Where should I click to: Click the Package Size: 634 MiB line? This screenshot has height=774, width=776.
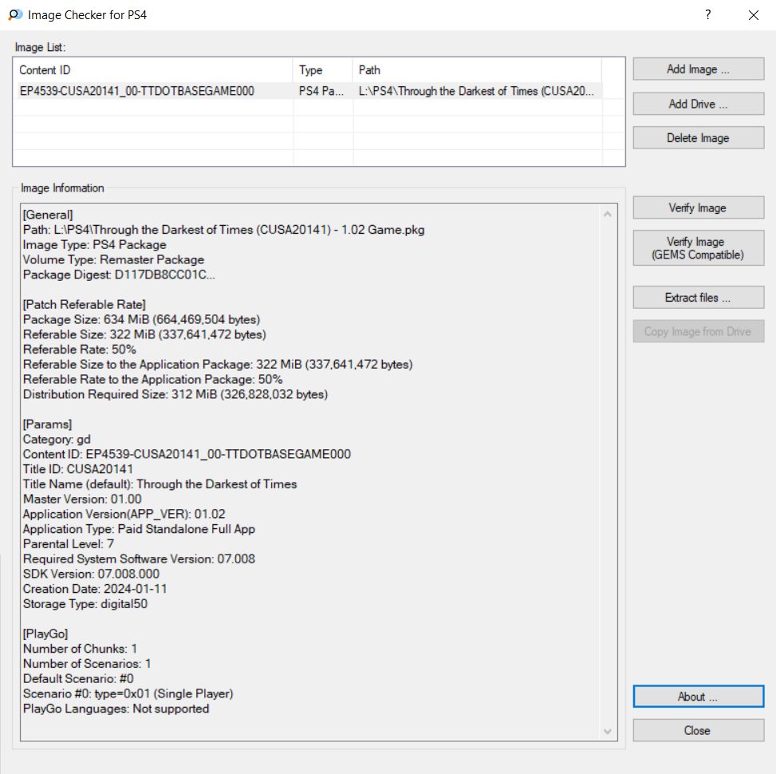[141, 319]
